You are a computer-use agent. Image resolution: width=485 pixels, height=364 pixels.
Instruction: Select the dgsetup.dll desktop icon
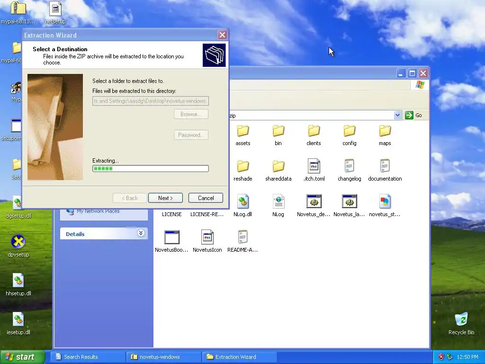click(x=18, y=207)
